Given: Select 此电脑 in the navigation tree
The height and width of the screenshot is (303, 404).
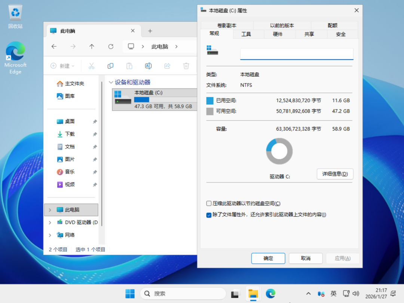Looking at the screenshot, I should (x=71, y=210).
